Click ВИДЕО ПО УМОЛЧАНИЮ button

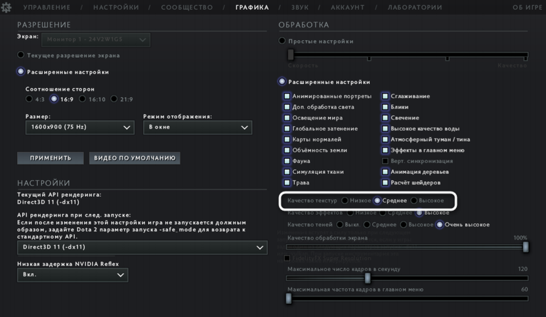tap(136, 158)
